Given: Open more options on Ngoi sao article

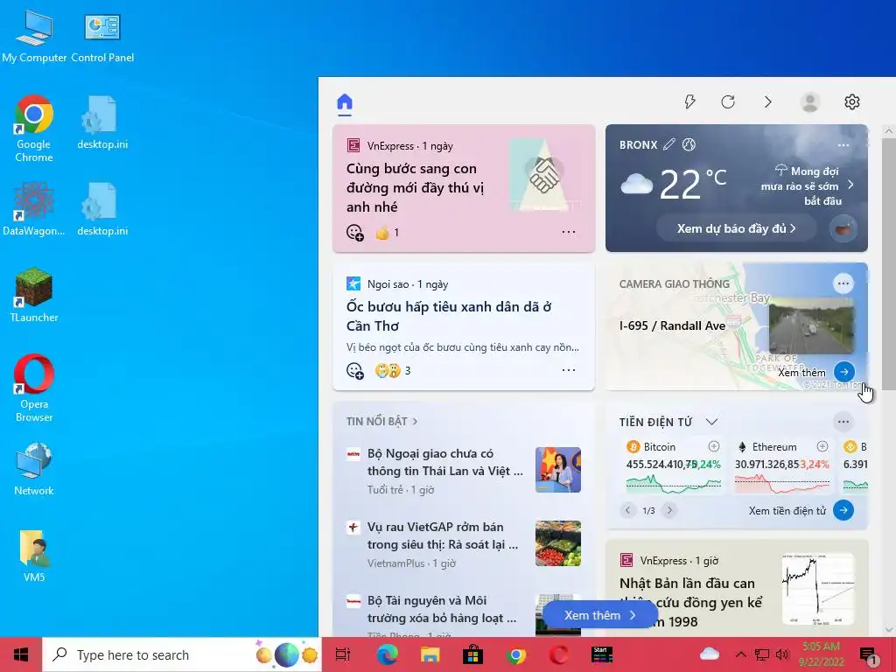Looking at the screenshot, I should (x=569, y=370).
